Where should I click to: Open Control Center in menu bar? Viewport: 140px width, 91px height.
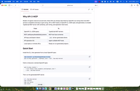click(127, 2)
